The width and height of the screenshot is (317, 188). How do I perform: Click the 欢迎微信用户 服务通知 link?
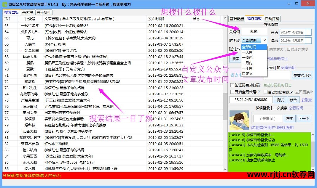coord(272,128)
